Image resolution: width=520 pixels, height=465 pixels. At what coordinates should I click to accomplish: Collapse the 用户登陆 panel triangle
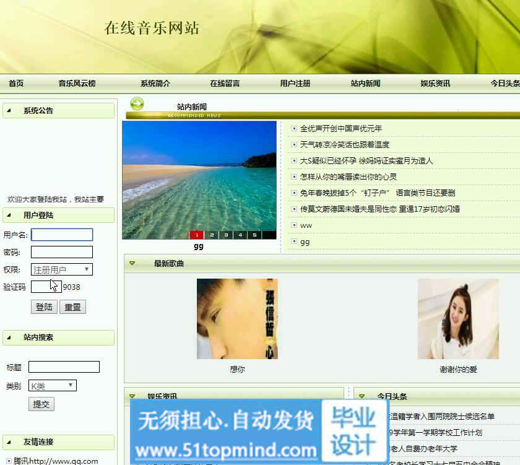tap(9, 215)
